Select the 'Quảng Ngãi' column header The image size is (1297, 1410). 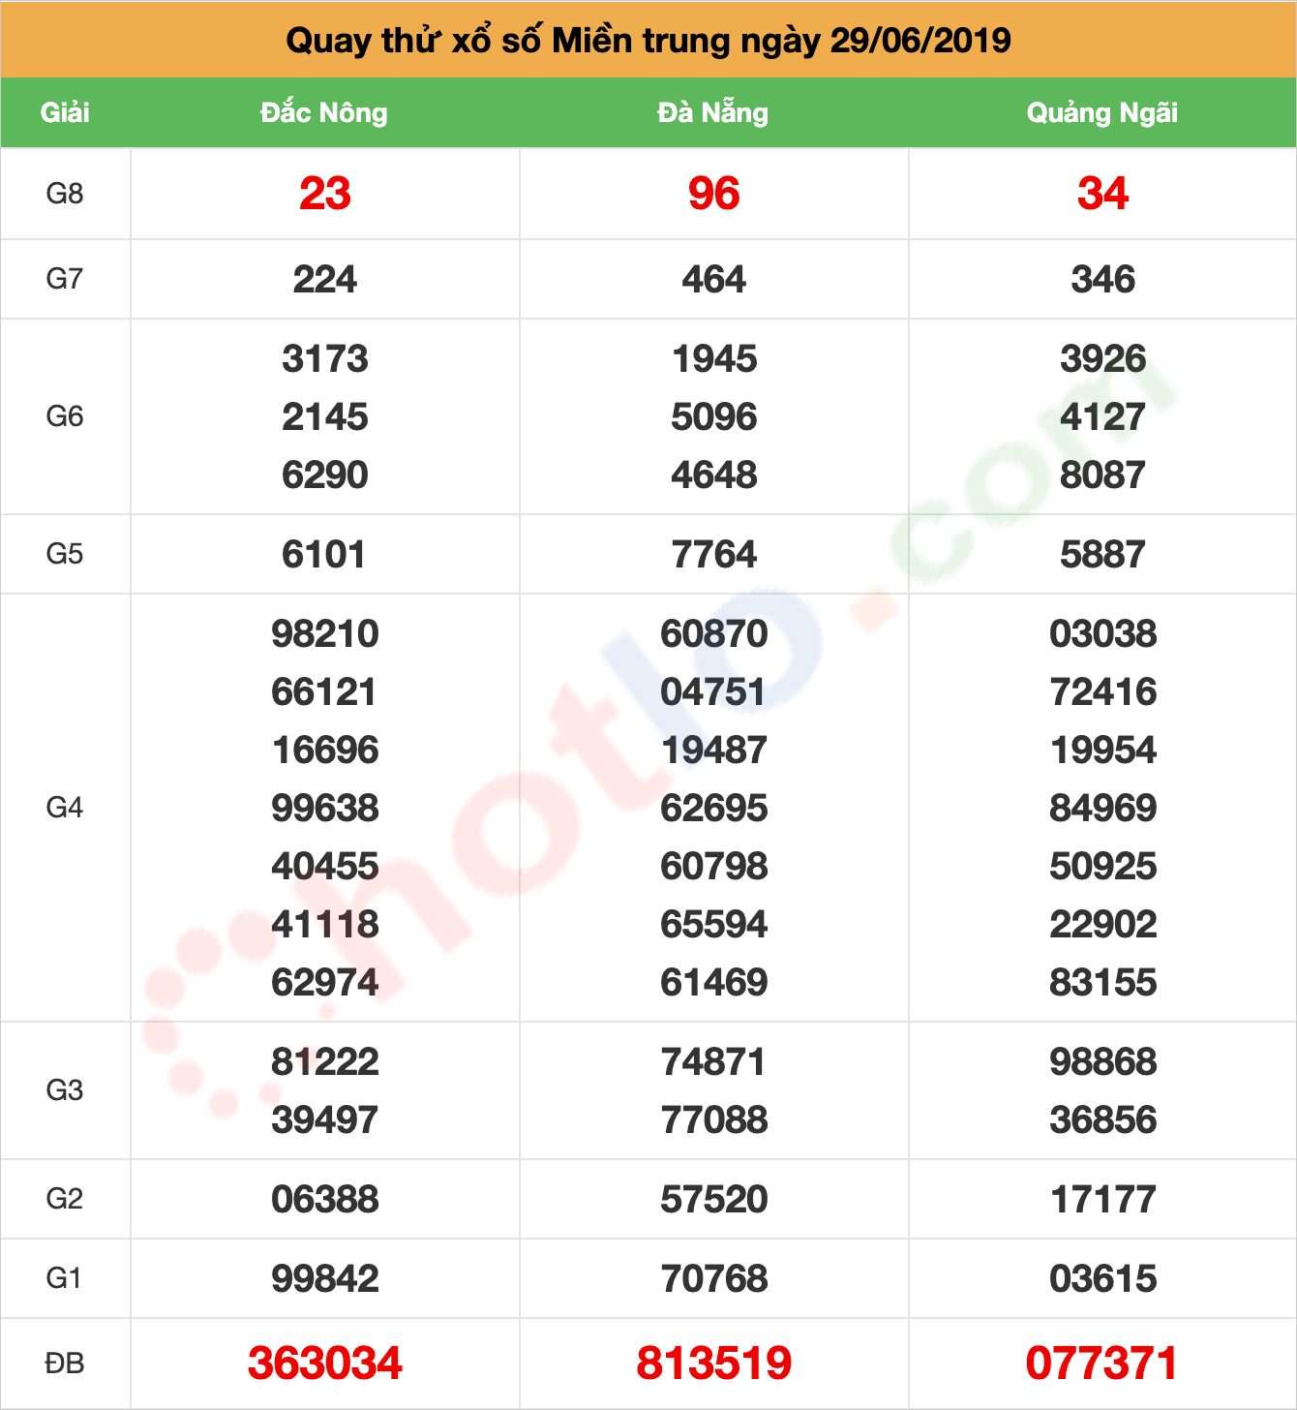[1102, 112]
